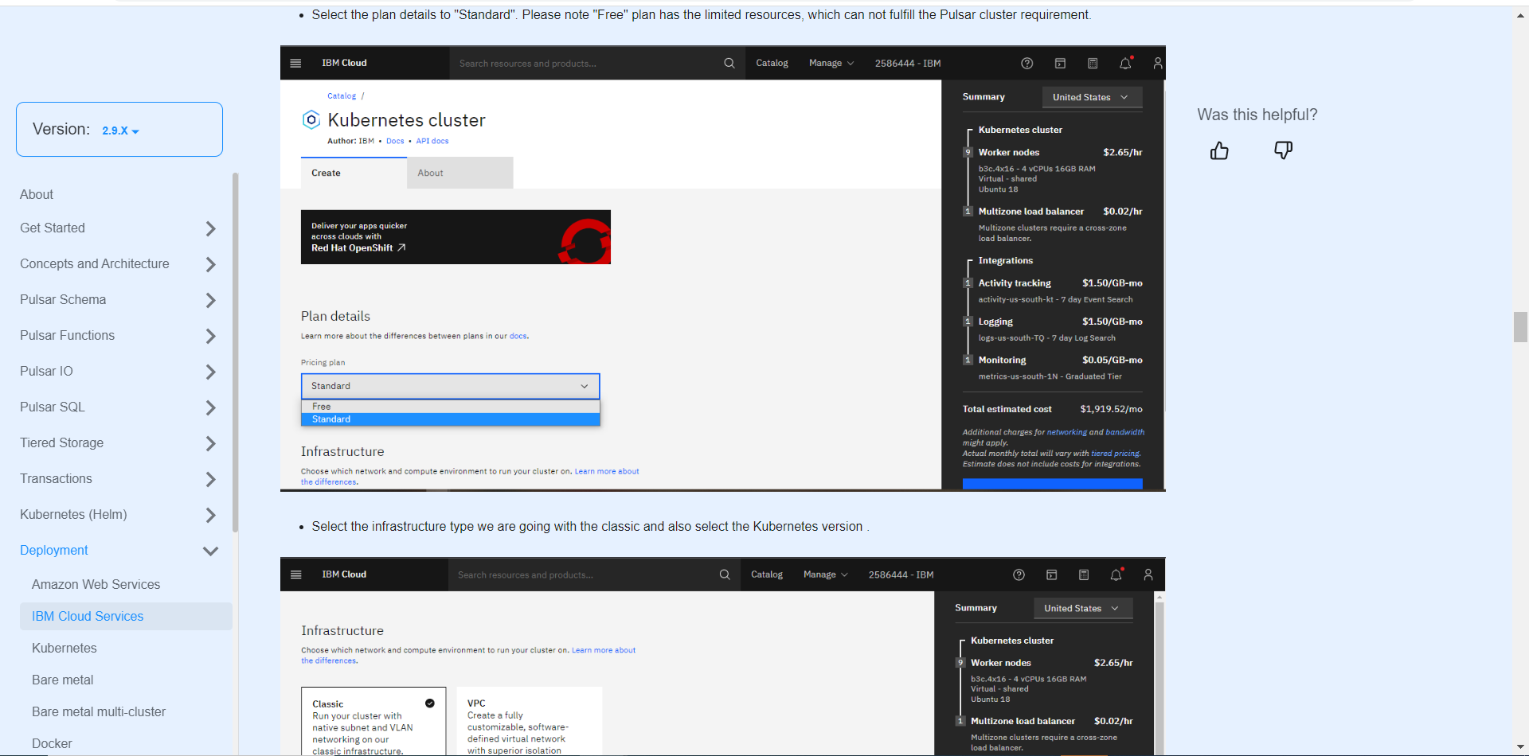The image size is (1529, 756).
Task: Click the networking link in Summary panel
Action: (1066, 432)
